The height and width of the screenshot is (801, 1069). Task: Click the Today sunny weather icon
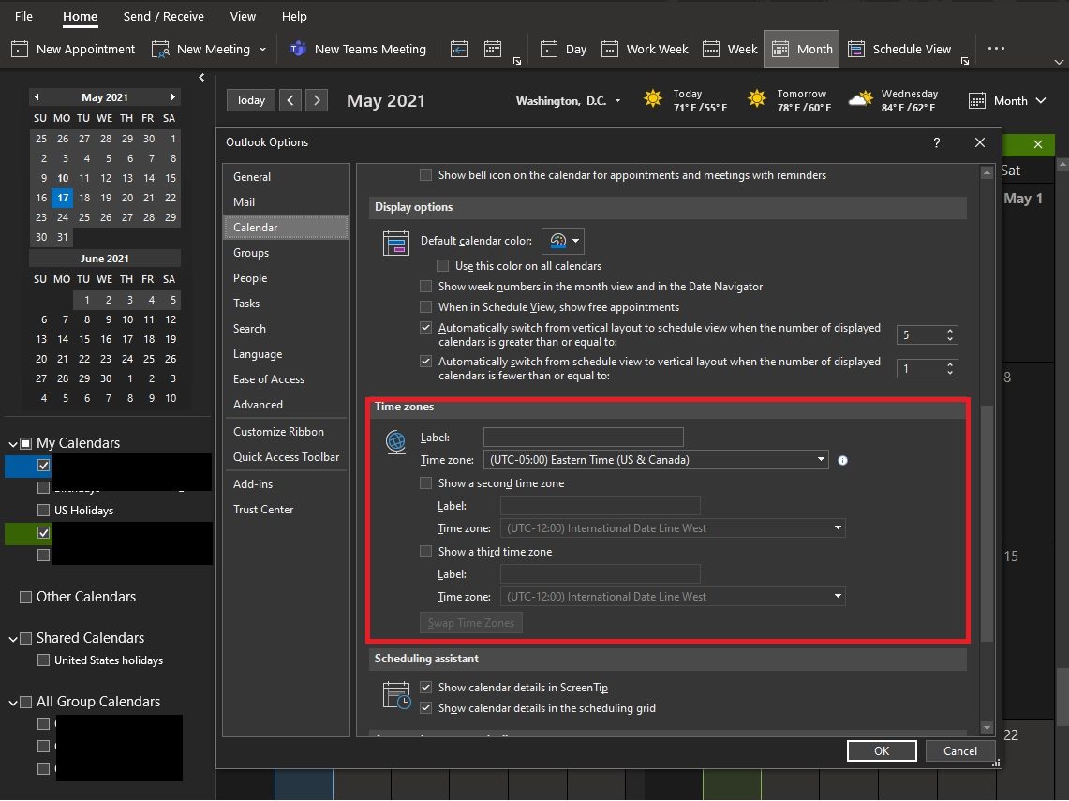[652, 99]
